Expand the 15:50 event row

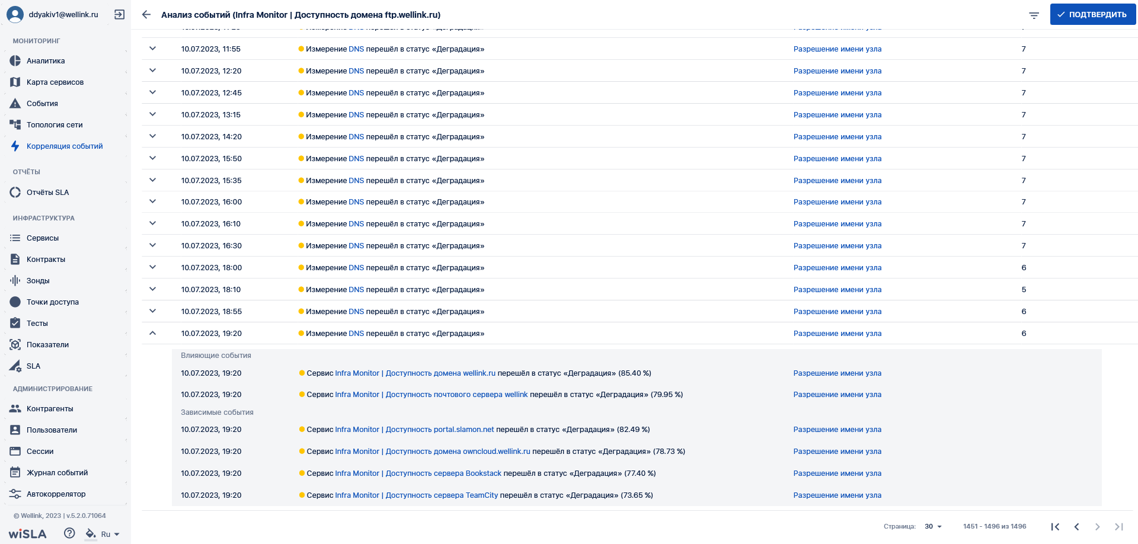point(152,158)
